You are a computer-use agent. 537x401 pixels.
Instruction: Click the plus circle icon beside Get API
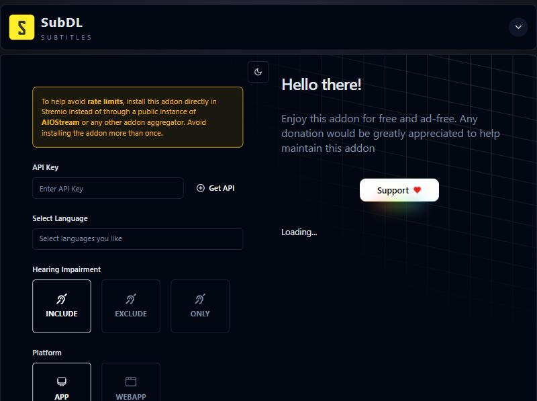(x=201, y=188)
